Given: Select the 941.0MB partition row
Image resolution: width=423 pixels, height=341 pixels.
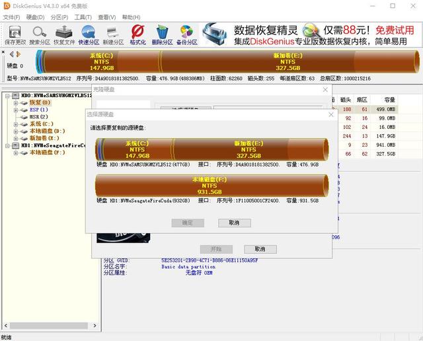Looking at the screenshot, I should pos(365,145).
